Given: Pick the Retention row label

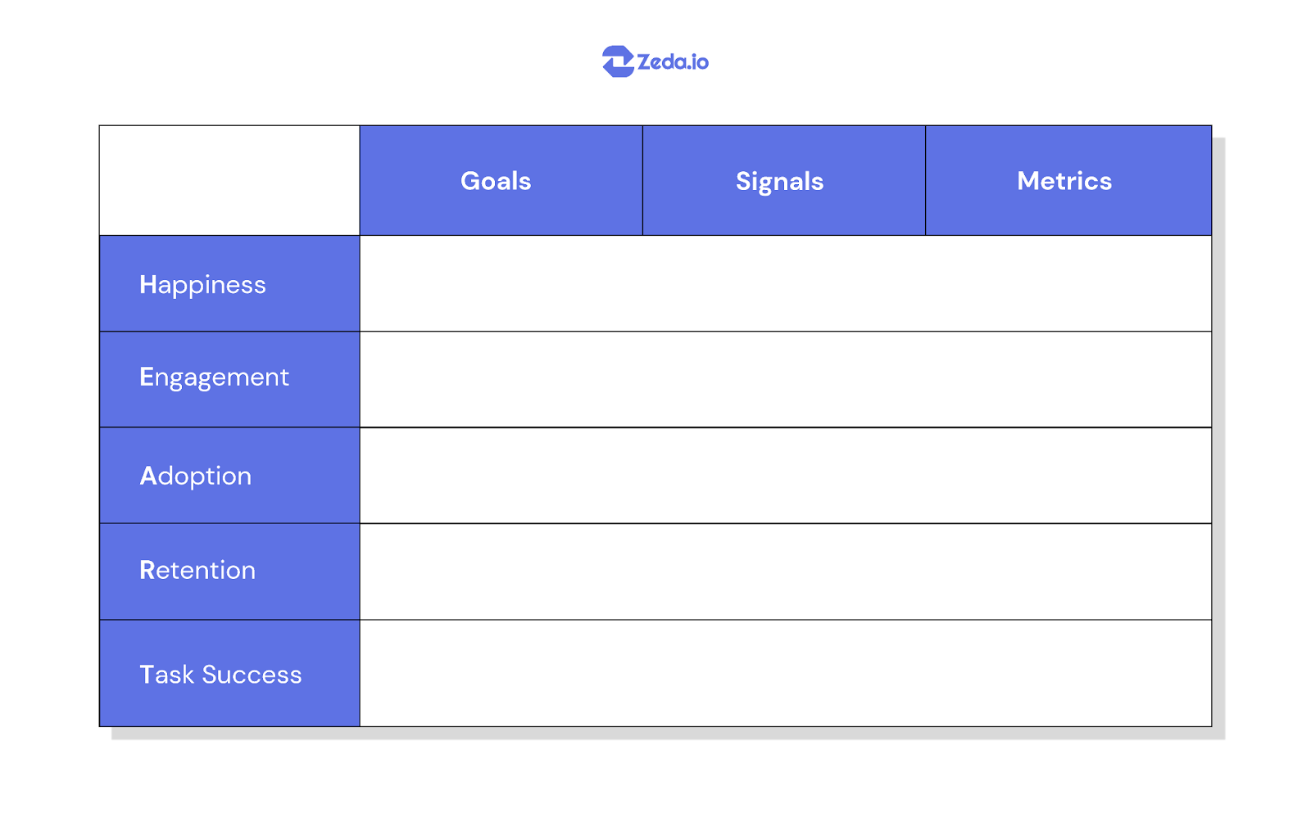Looking at the screenshot, I should pyautogui.click(x=197, y=570).
